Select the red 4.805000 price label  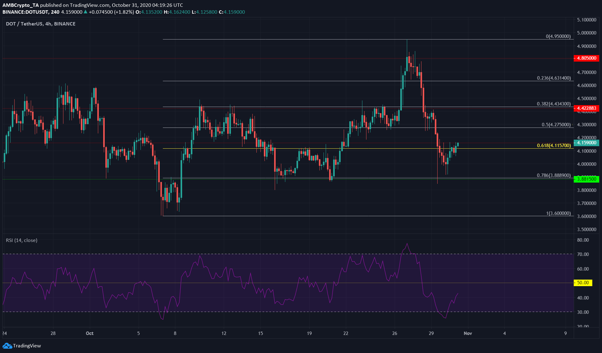coord(586,58)
